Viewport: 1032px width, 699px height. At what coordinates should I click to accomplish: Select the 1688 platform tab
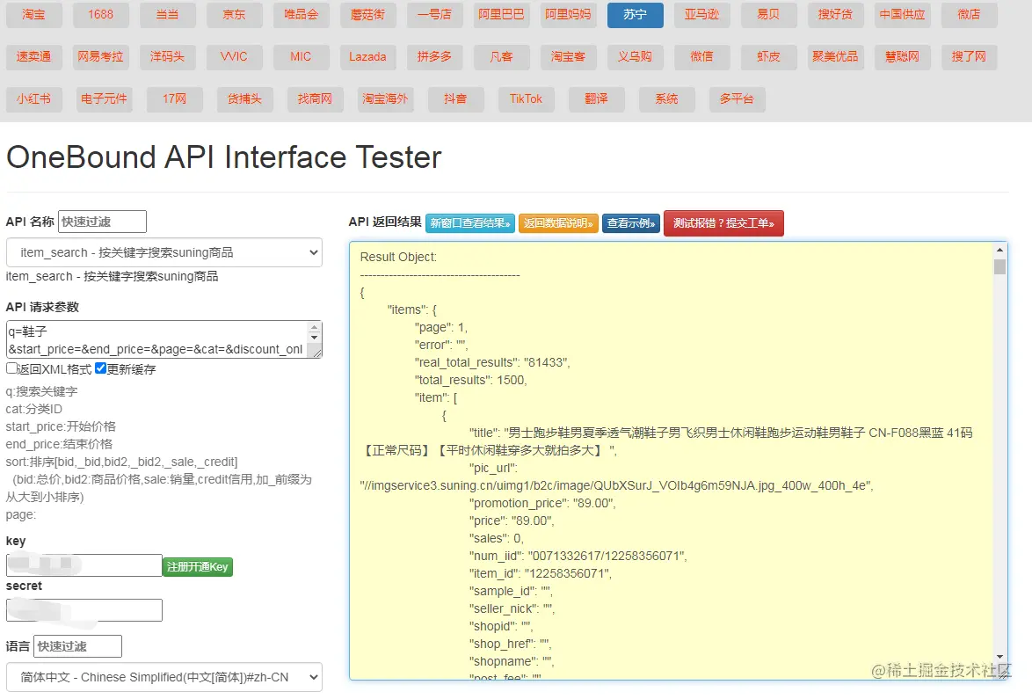[101, 14]
